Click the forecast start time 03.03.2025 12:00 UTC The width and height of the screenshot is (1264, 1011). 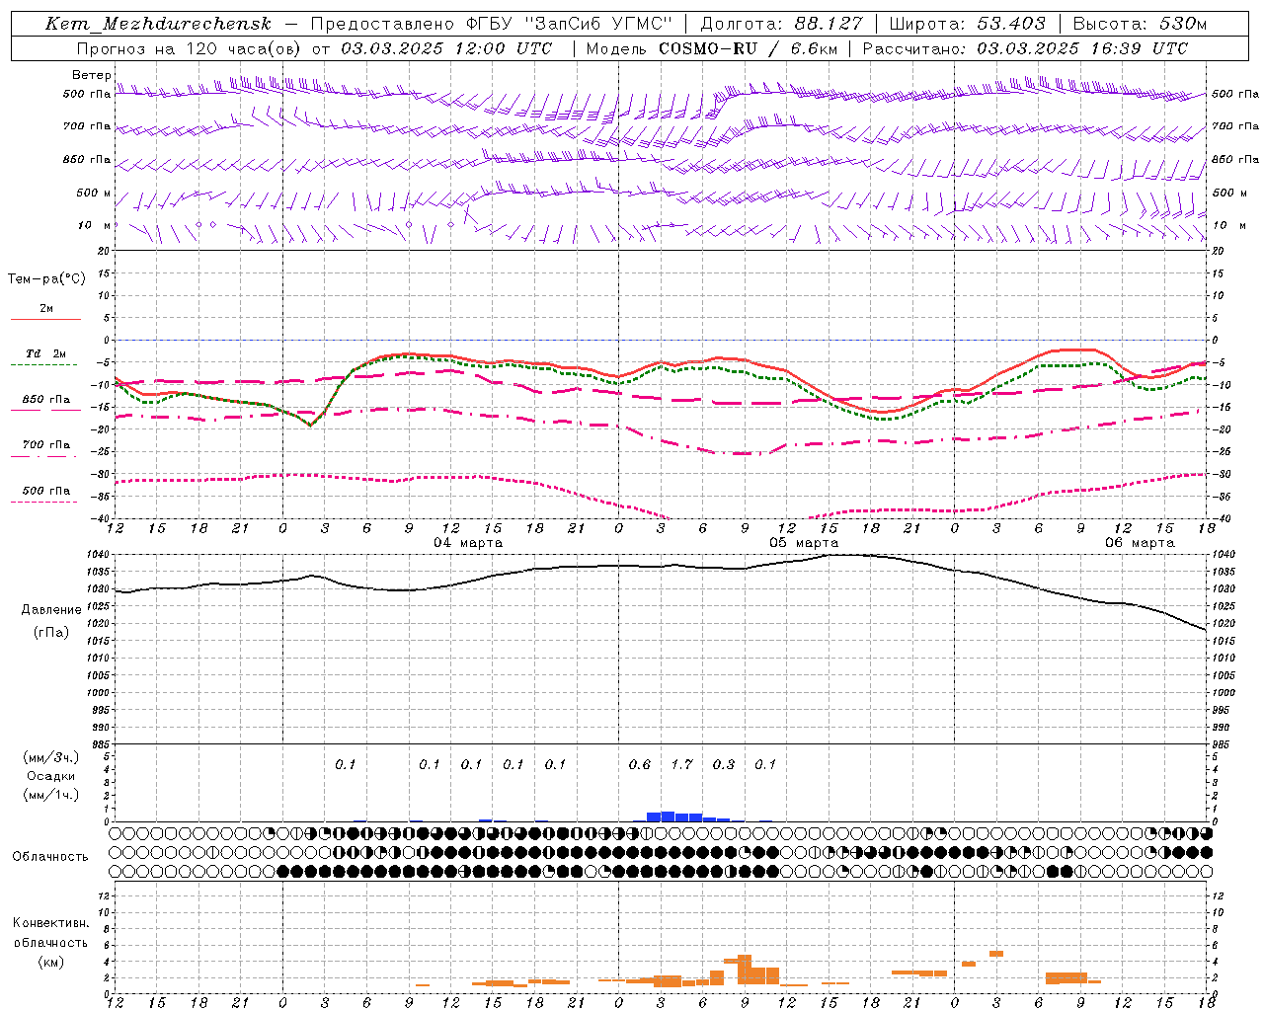point(447,48)
